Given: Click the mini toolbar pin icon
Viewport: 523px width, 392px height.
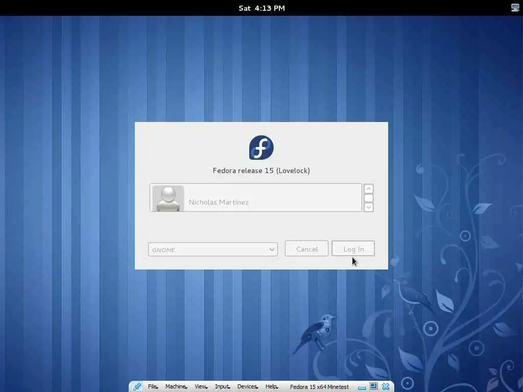Looking at the screenshot, I should [x=137, y=386].
